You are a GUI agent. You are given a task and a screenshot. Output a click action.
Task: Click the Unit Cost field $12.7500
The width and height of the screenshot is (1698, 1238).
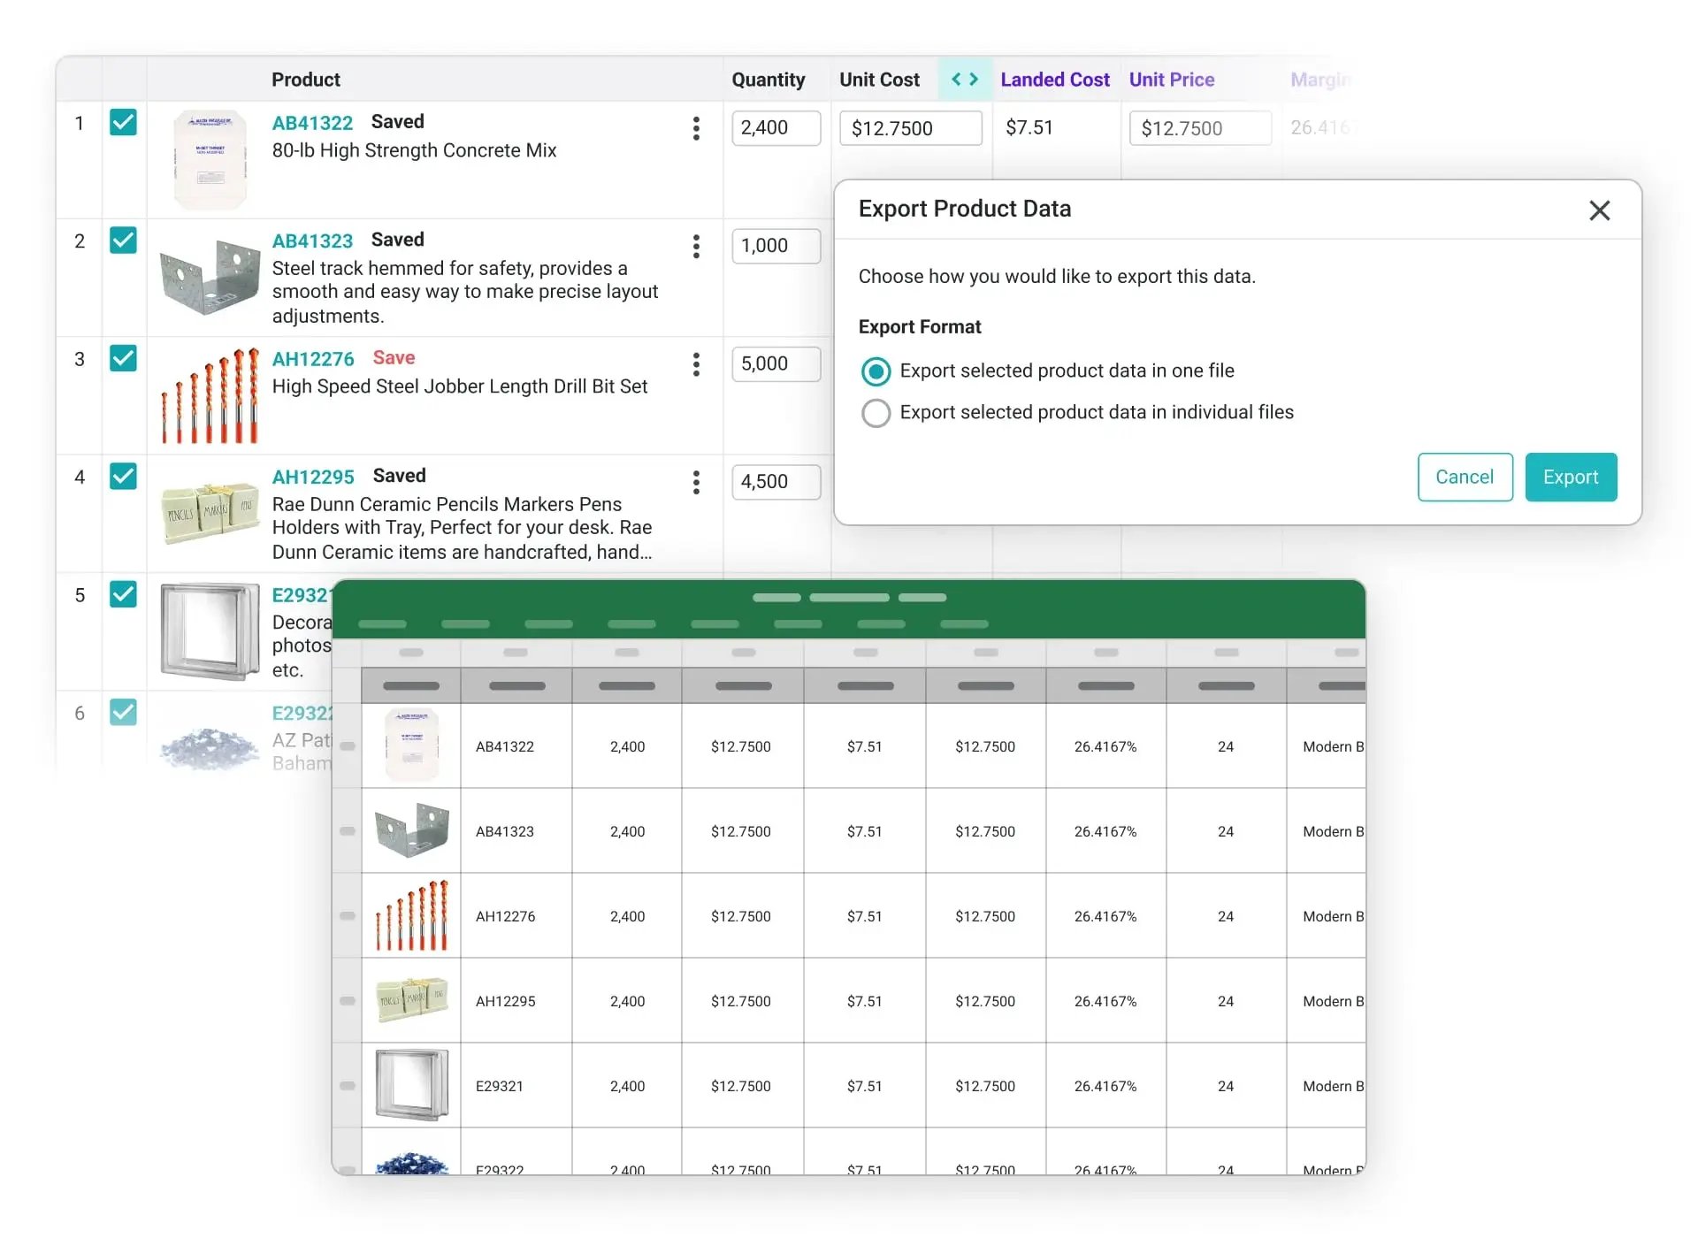(909, 128)
